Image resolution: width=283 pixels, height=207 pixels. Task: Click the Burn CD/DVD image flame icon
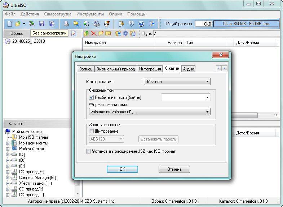point(107,24)
